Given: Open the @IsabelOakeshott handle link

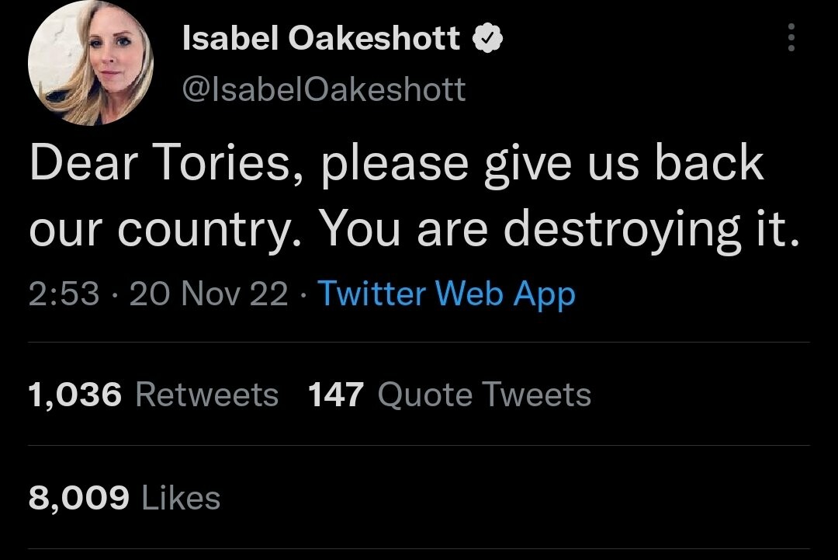Looking at the screenshot, I should pyautogui.click(x=323, y=90).
